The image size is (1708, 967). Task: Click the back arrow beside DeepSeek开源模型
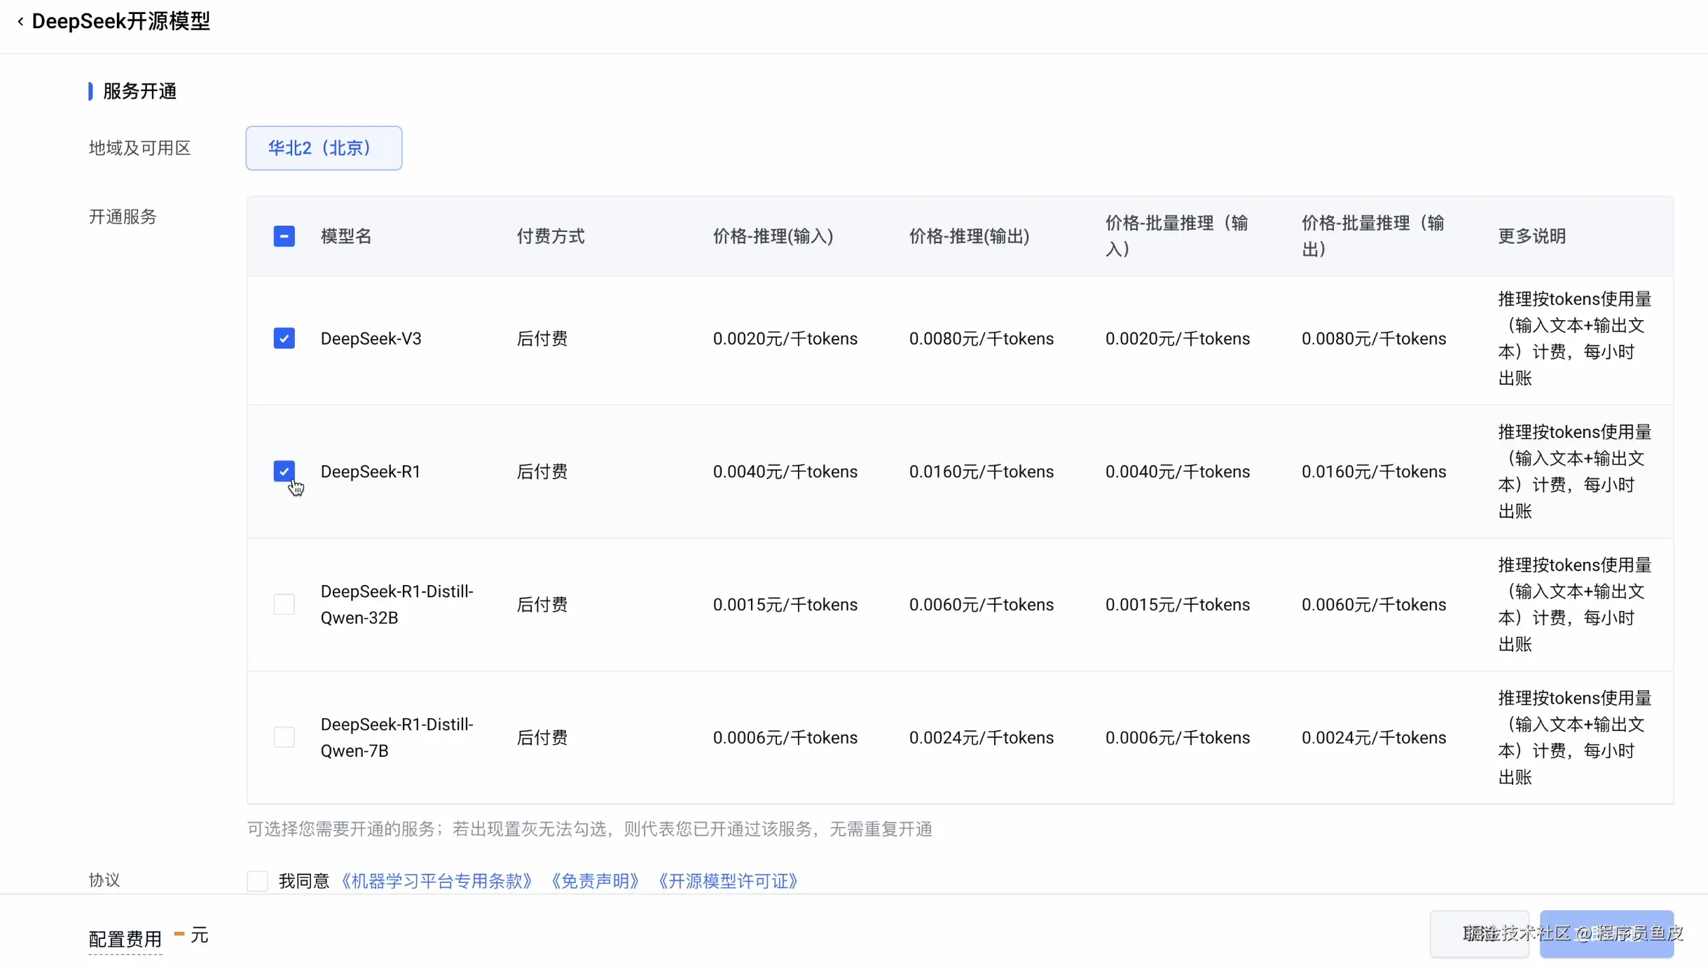pyautogui.click(x=20, y=22)
